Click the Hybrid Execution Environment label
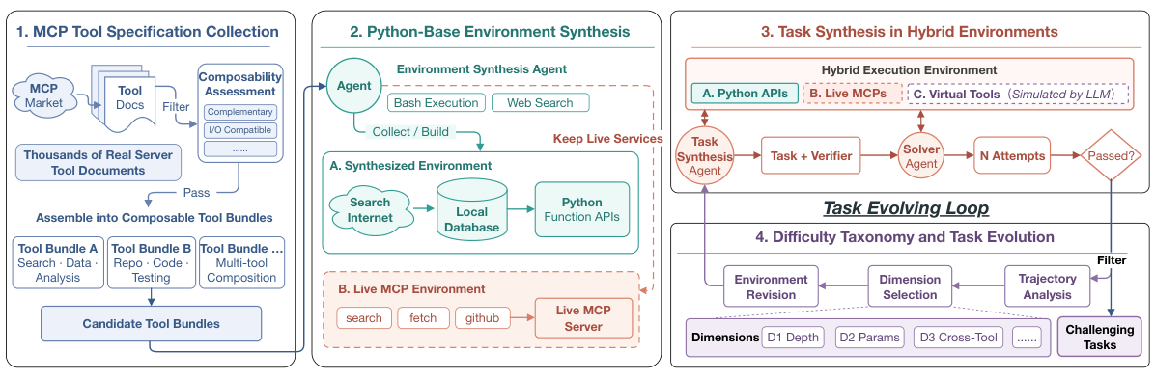Image resolution: width=1155 pixels, height=380 pixels. (x=909, y=69)
